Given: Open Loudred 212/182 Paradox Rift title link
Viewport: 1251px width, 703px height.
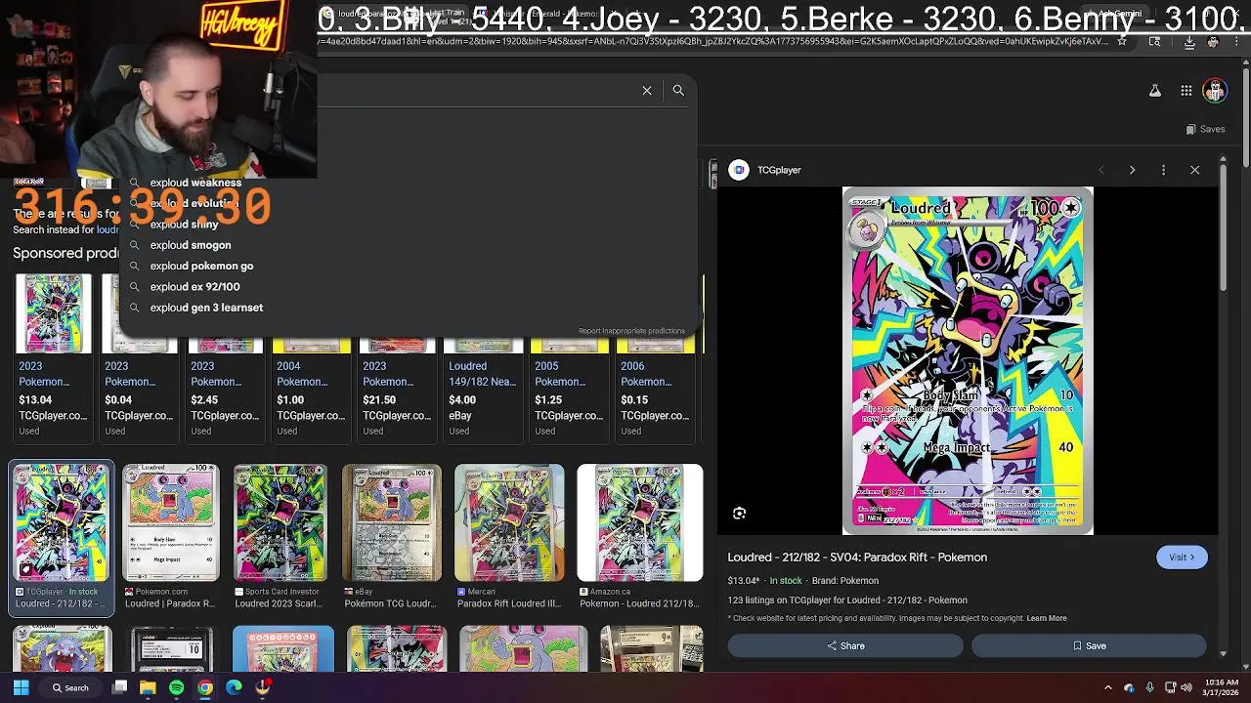Looking at the screenshot, I should (x=857, y=558).
